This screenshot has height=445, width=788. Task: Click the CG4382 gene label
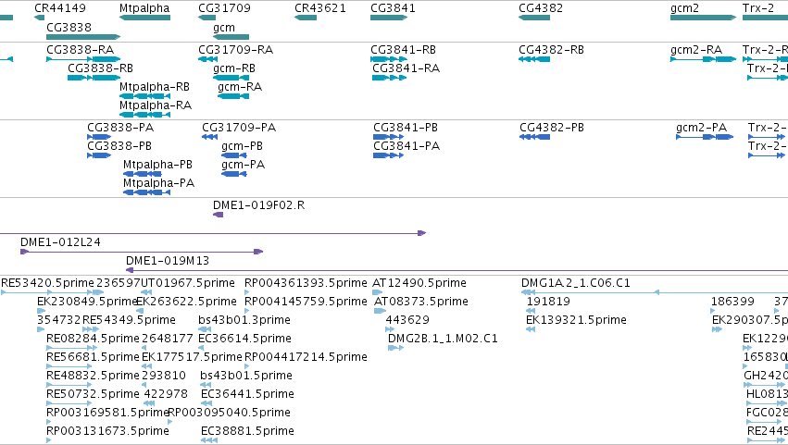point(541,8)
